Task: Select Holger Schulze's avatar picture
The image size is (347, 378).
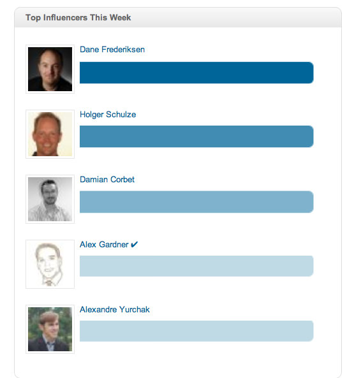Action: click(x=50, y=134)
